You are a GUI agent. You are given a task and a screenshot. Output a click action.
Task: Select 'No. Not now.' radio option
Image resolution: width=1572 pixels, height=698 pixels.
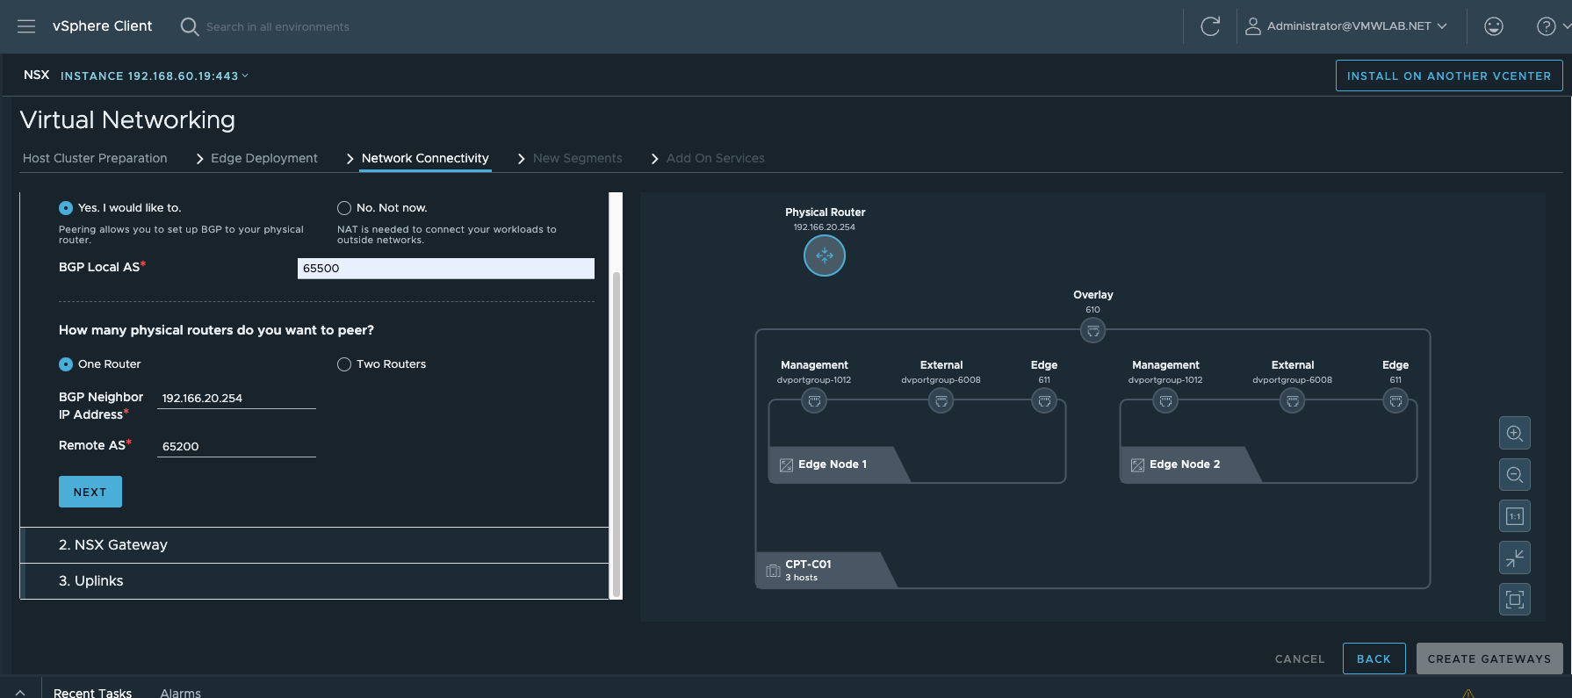pyautogui.click(x=344, y=208)
